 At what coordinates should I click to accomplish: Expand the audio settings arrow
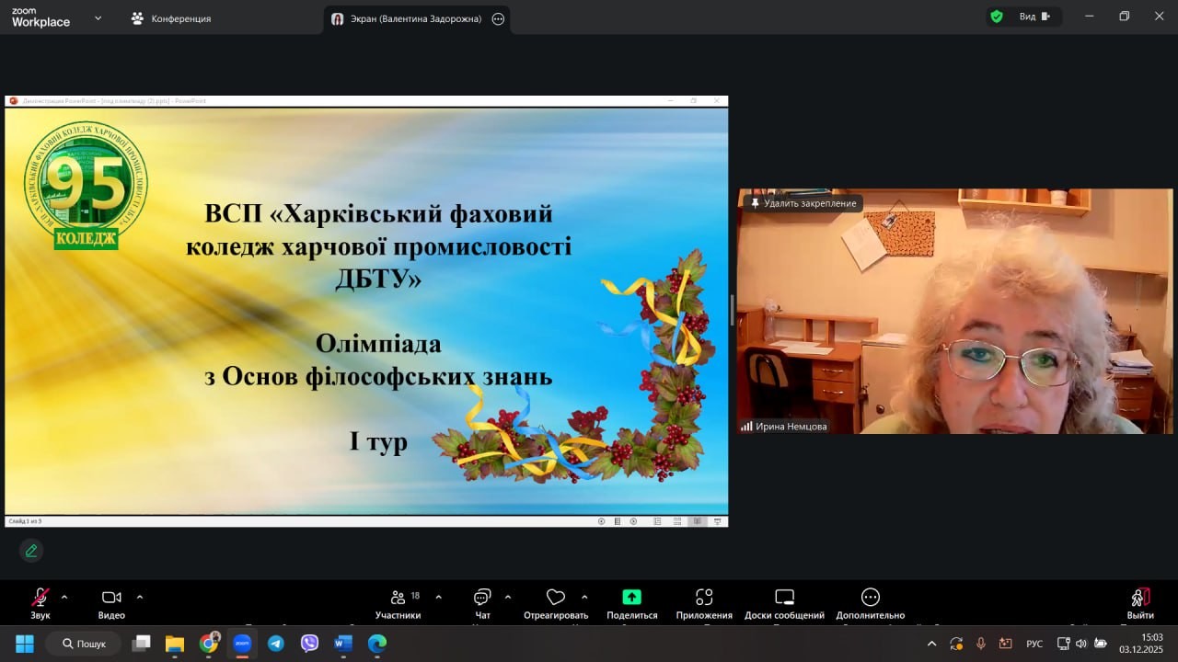(64, 597)
